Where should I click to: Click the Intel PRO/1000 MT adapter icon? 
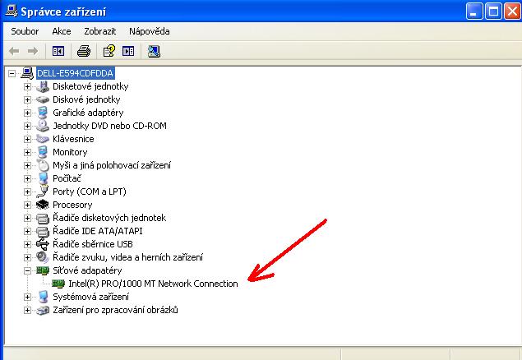pyautogui.click(x=58, y=284)
